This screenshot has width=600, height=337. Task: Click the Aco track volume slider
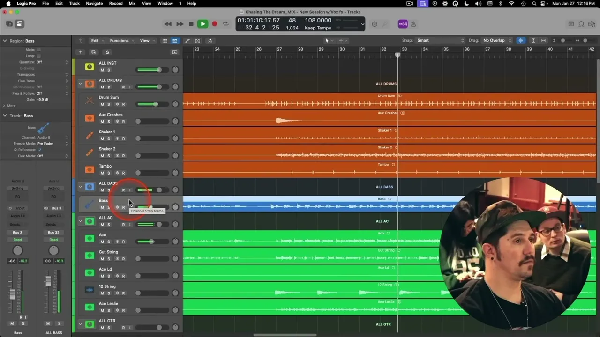[153, 242]
